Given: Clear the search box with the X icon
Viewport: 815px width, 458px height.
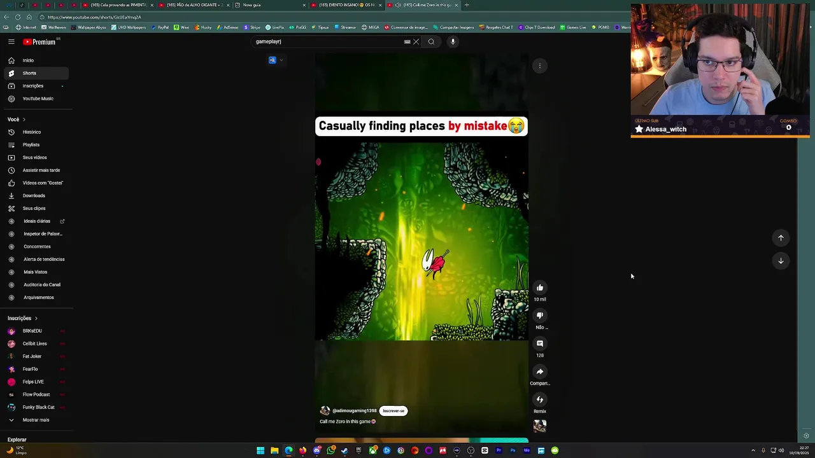Looking at the screenshot, I should (x=416, y=41).
